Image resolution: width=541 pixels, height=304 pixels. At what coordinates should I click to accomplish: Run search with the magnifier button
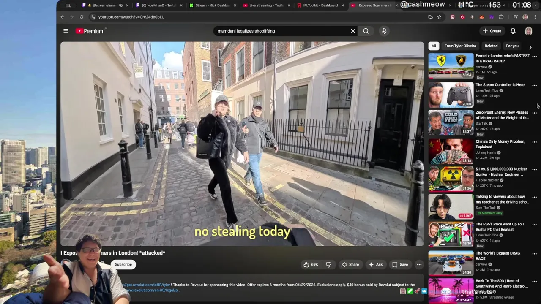pos(366,31)
